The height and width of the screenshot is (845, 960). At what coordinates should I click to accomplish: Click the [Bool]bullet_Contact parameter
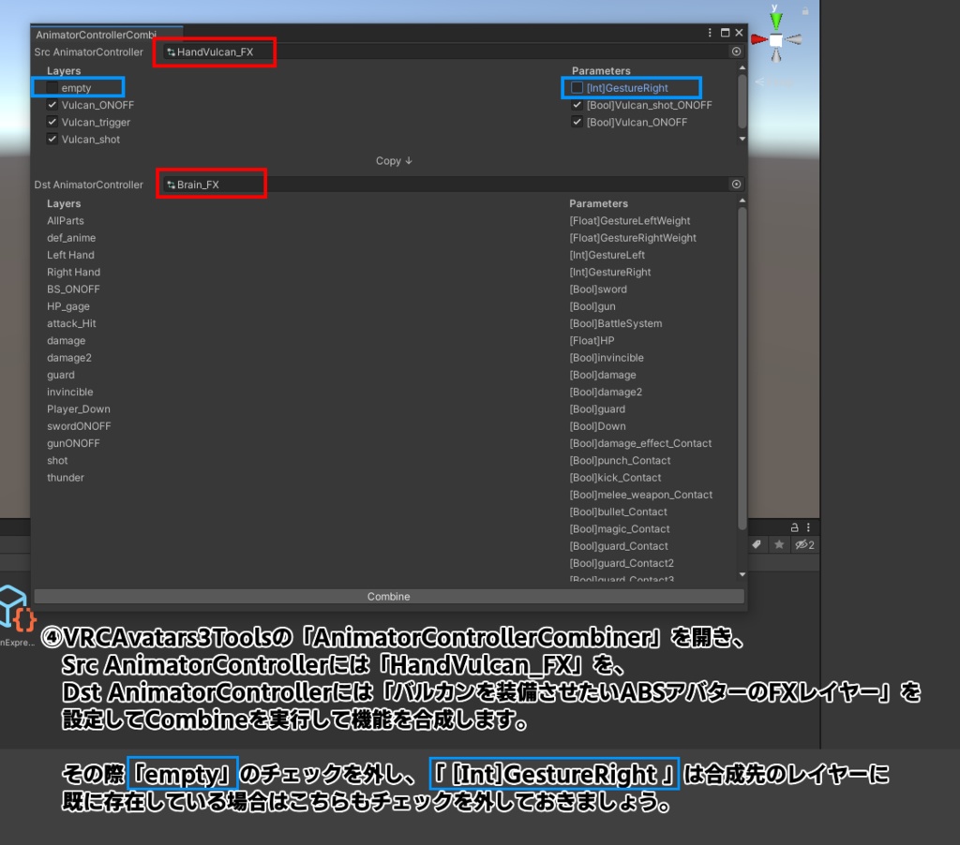[619, 512]
